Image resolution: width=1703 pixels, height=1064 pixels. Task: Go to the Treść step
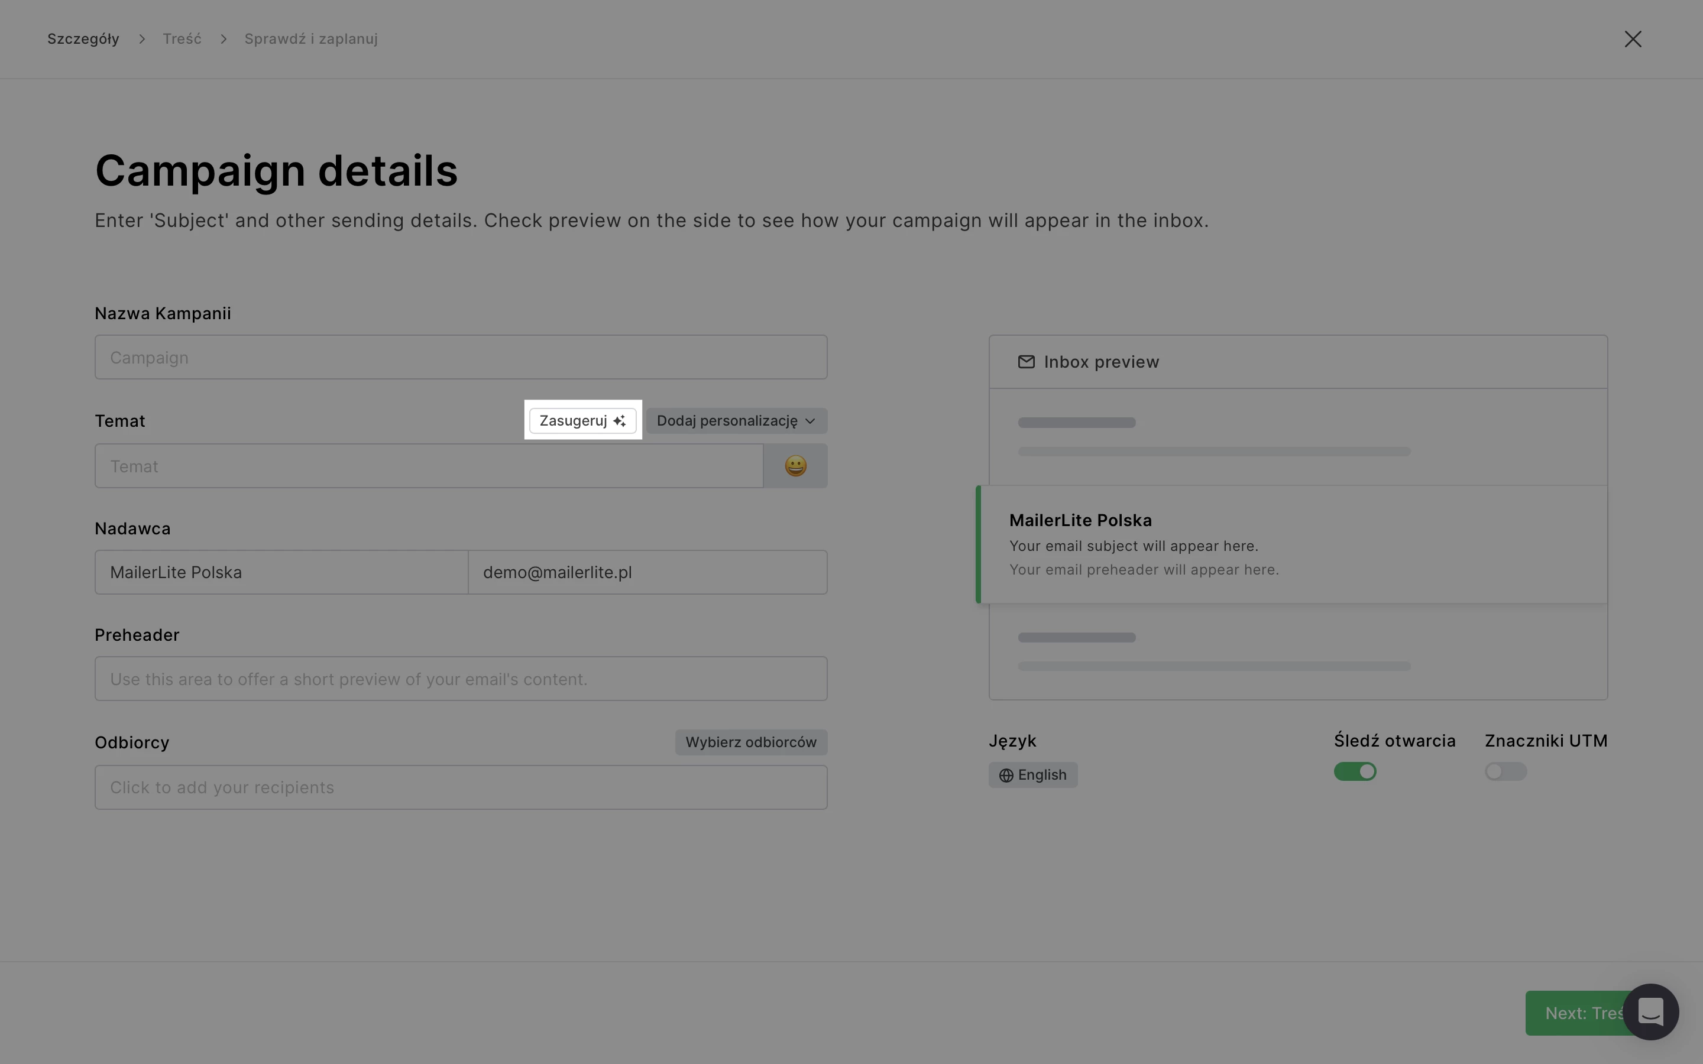(182, 40)
